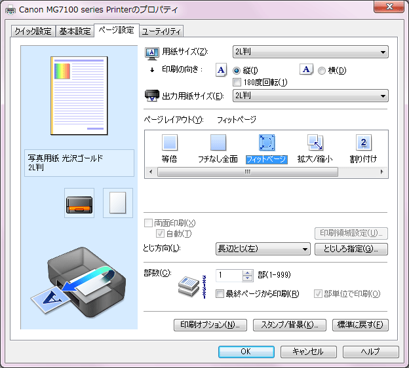The image size is (409, 368).
Task: Open the 用紙サイズ dropdown
Action: coord(311,52)
